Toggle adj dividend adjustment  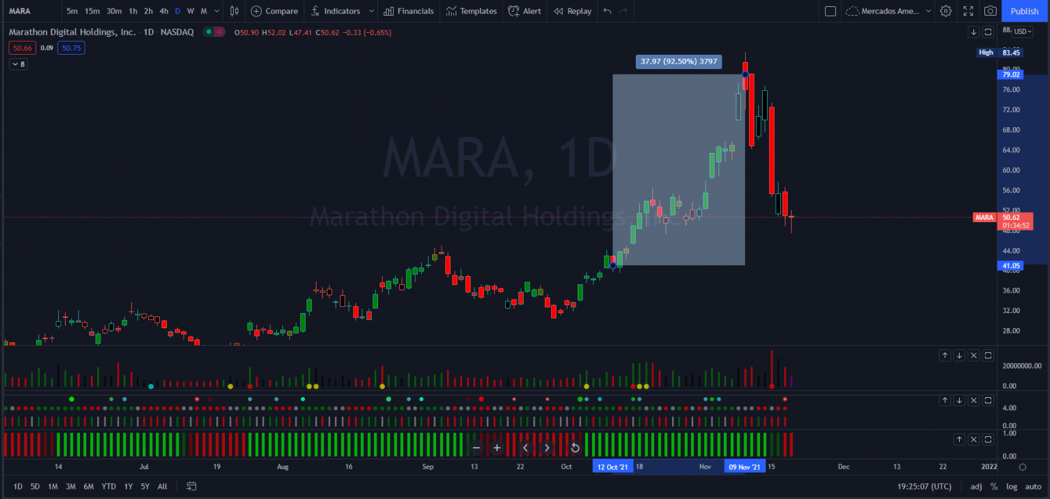(976, 487)
